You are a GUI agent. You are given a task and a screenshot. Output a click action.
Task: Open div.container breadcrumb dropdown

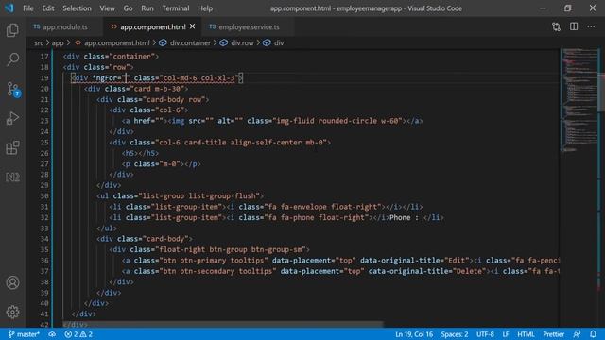pos(190,42)
